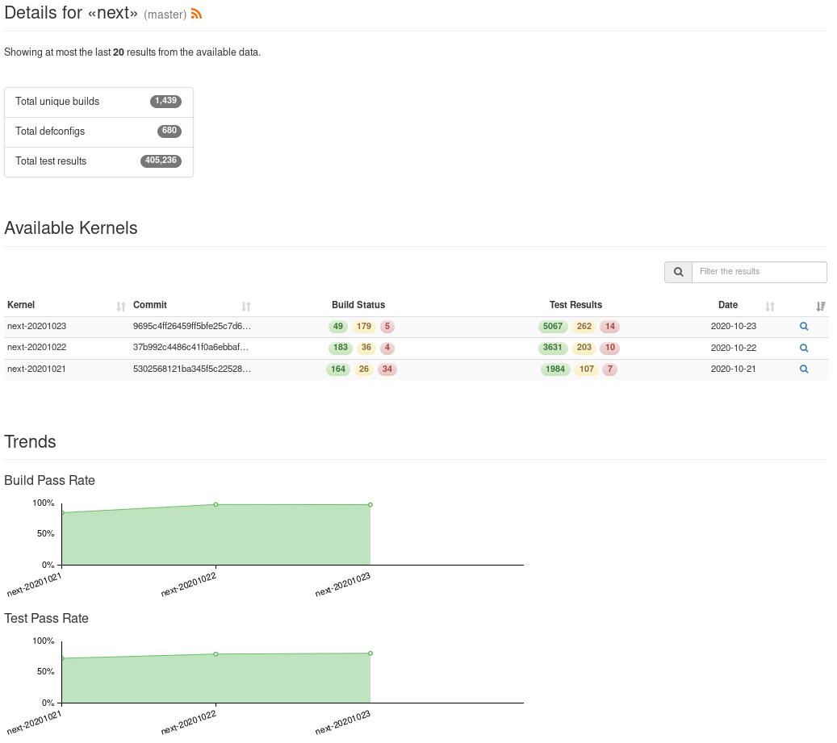This screenshot has height=743, width=837.
Task: Click red test results badge 14
Action: click(609, 327)
